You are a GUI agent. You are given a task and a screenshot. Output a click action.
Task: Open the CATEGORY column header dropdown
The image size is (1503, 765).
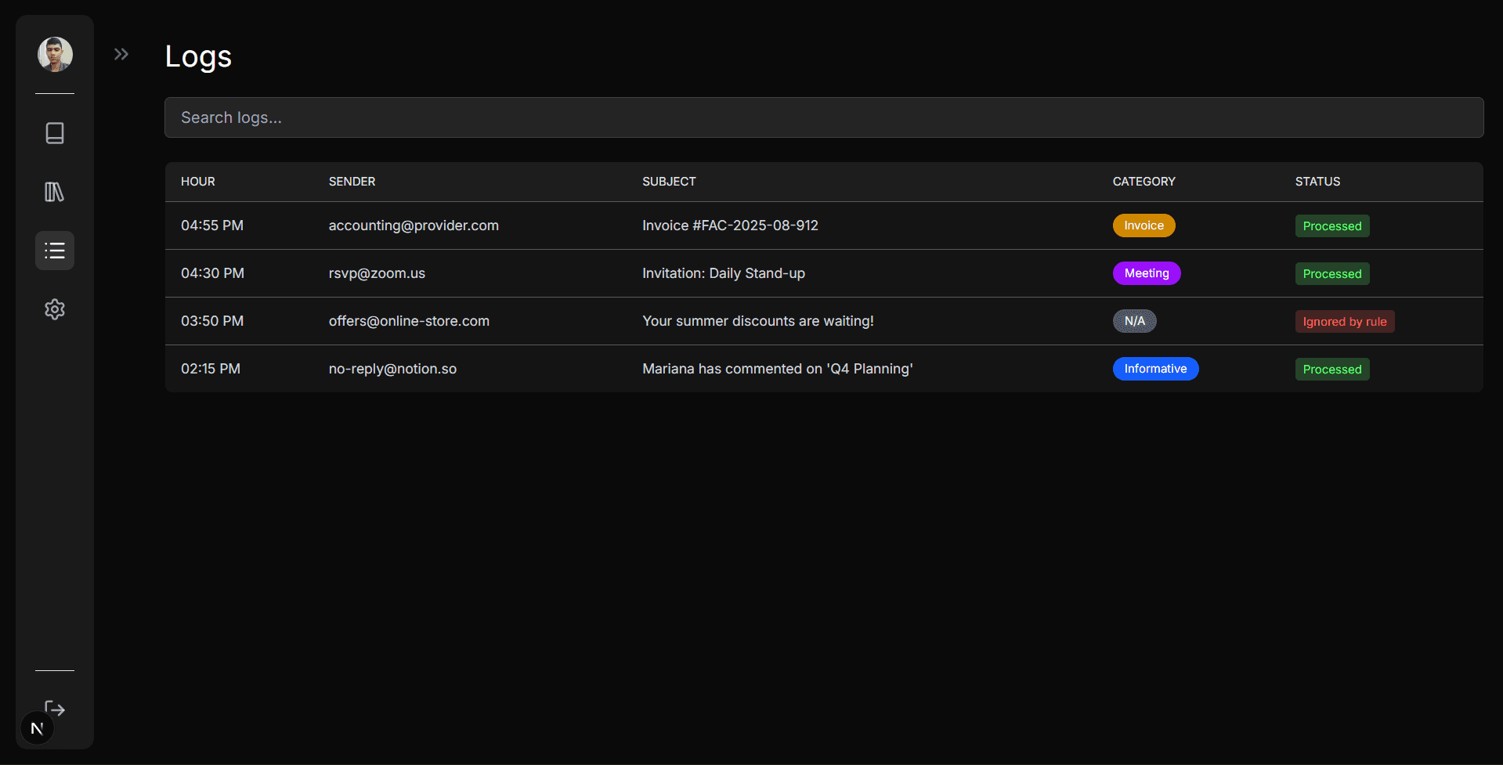pos(1144,181)
